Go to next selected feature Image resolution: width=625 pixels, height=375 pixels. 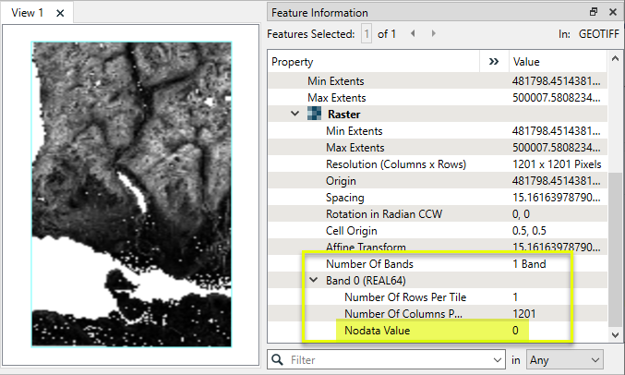point(434,33)
